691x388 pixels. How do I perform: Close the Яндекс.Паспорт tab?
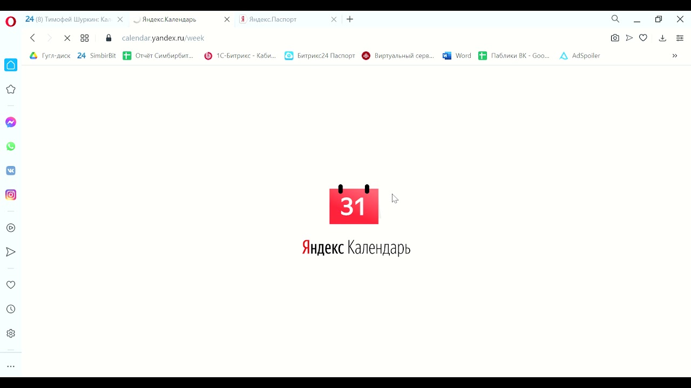(x=334, y=19)
